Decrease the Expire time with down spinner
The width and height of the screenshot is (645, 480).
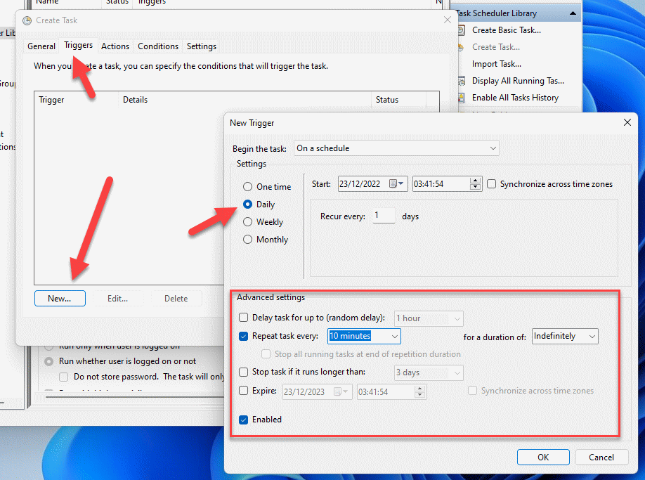pyautogui.click(x=419, y=395)
